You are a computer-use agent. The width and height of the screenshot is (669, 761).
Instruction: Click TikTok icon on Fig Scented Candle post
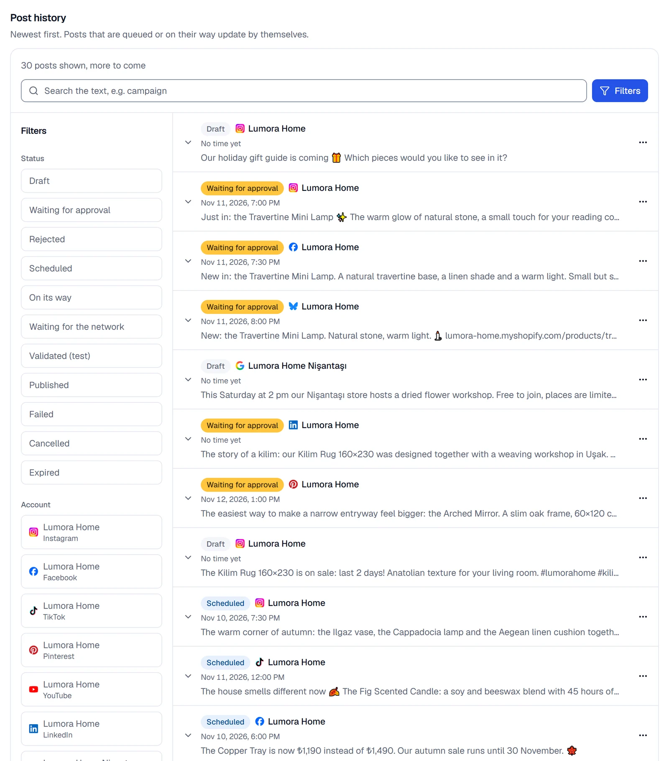click(x=260, y=662)
